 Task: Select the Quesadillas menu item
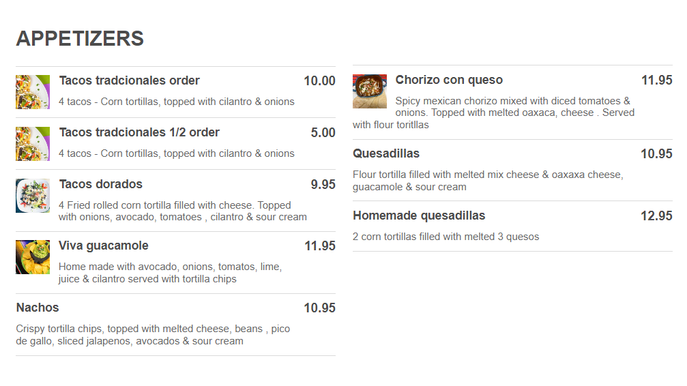click(x=386, y=153)
